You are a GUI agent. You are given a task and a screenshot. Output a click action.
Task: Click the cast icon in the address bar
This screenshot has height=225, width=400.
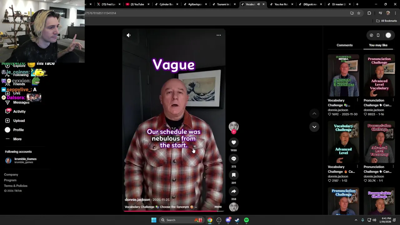352,13
